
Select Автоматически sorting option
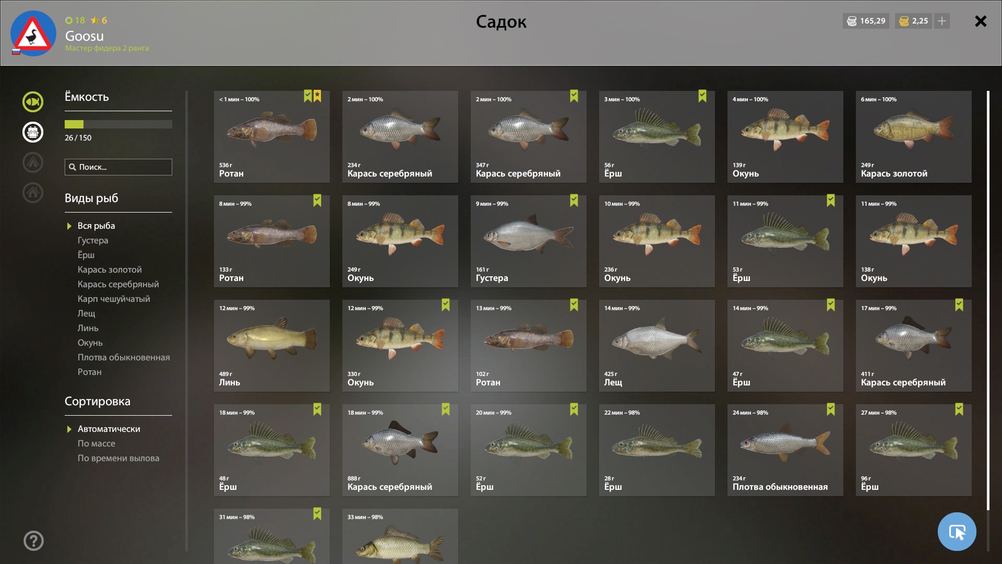(x=109, y=429)
